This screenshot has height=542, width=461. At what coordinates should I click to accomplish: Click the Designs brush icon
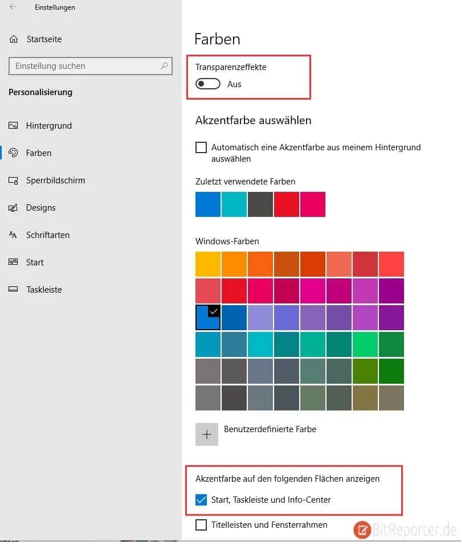click(14, 208)
